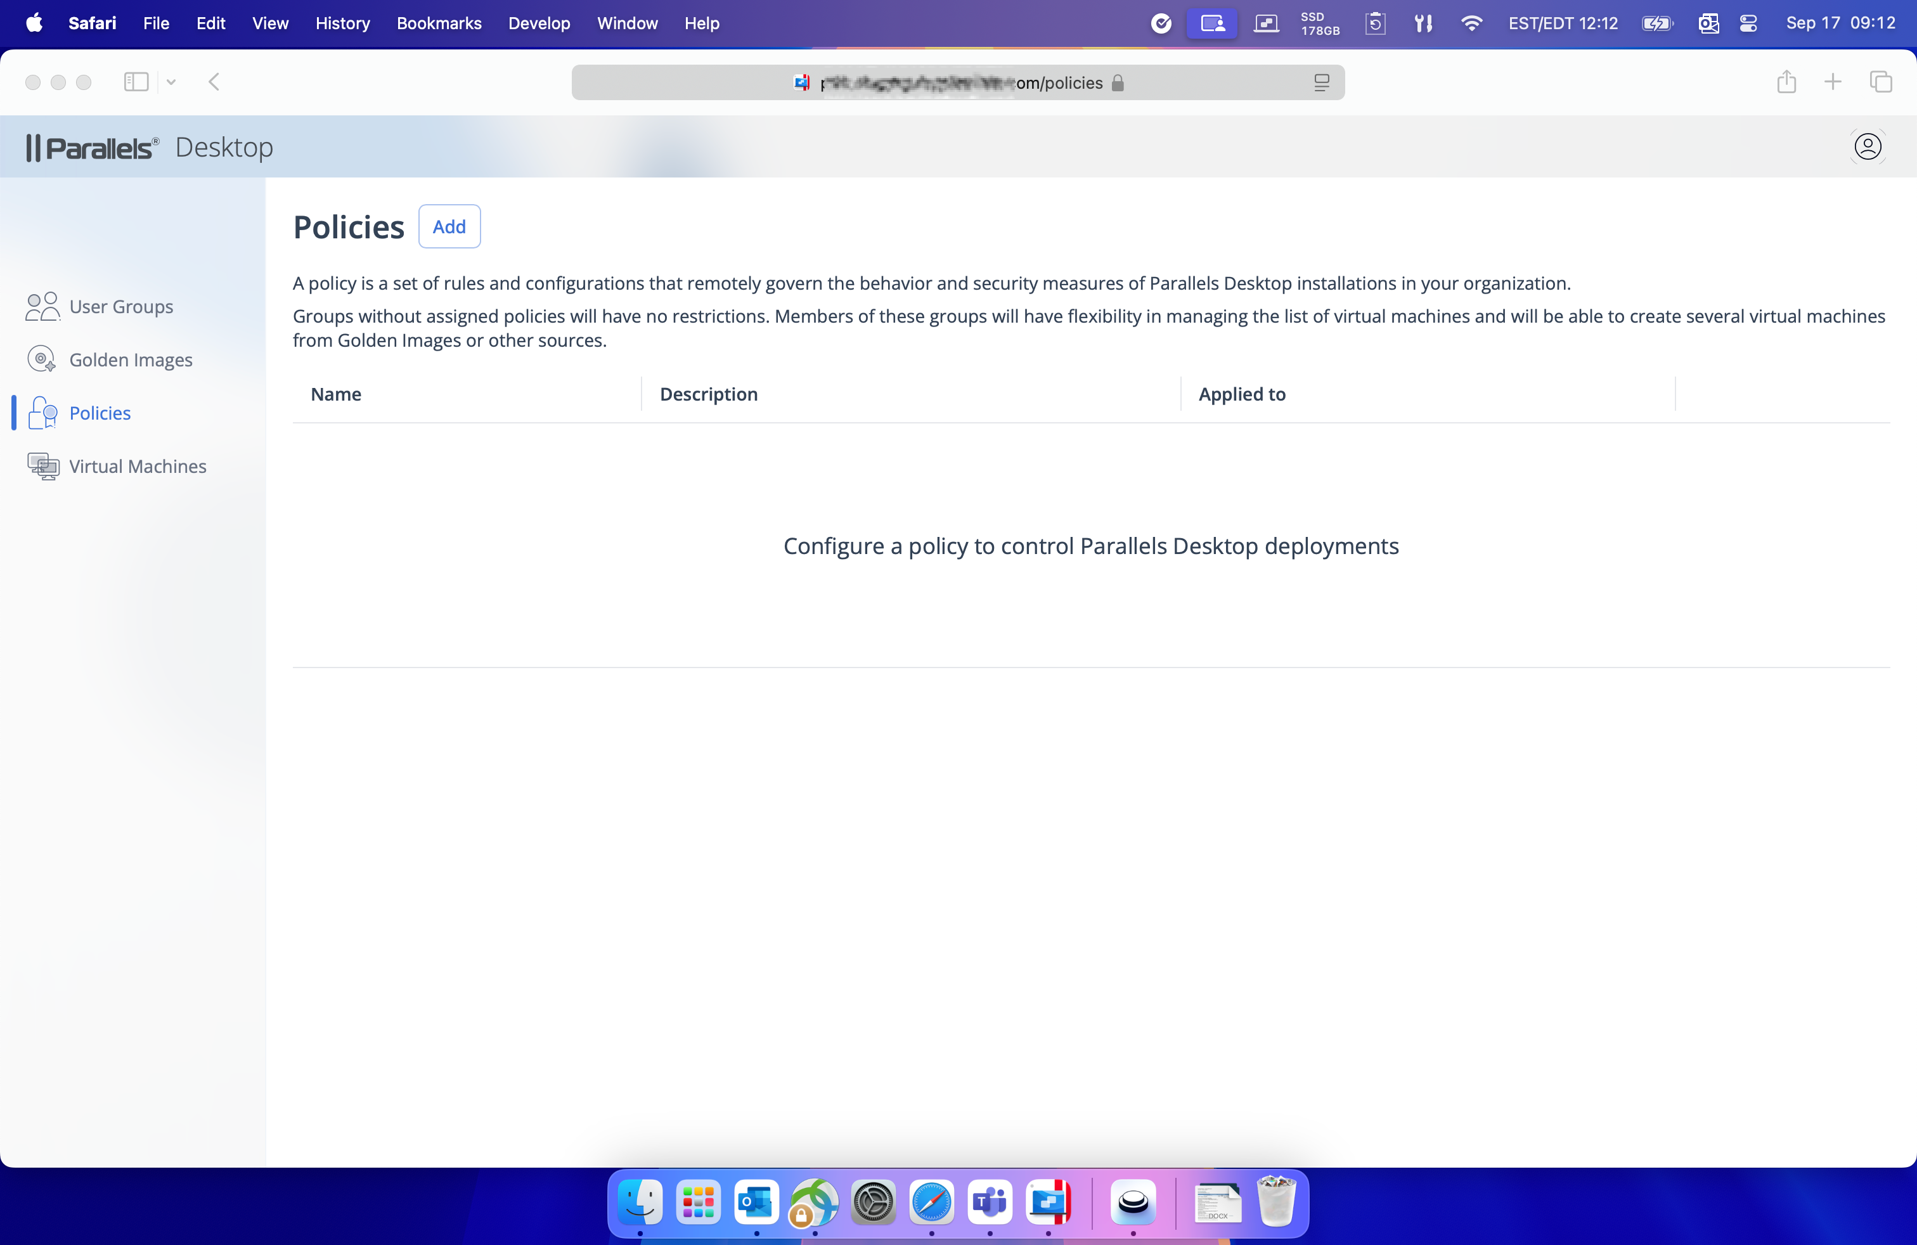
Task: Open the Develop menu
Action: (539, 23)
